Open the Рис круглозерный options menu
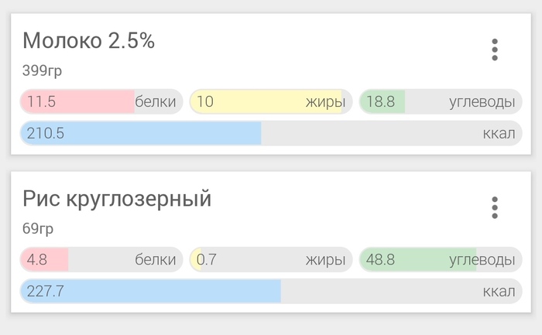Screen dimensions: 542x335 (495, 207)
